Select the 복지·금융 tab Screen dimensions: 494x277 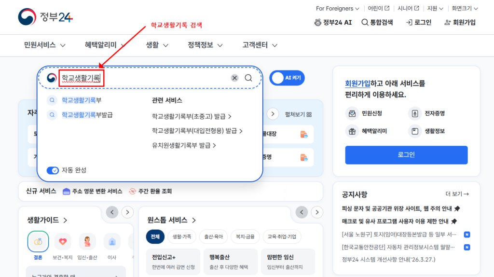(245, 236)
